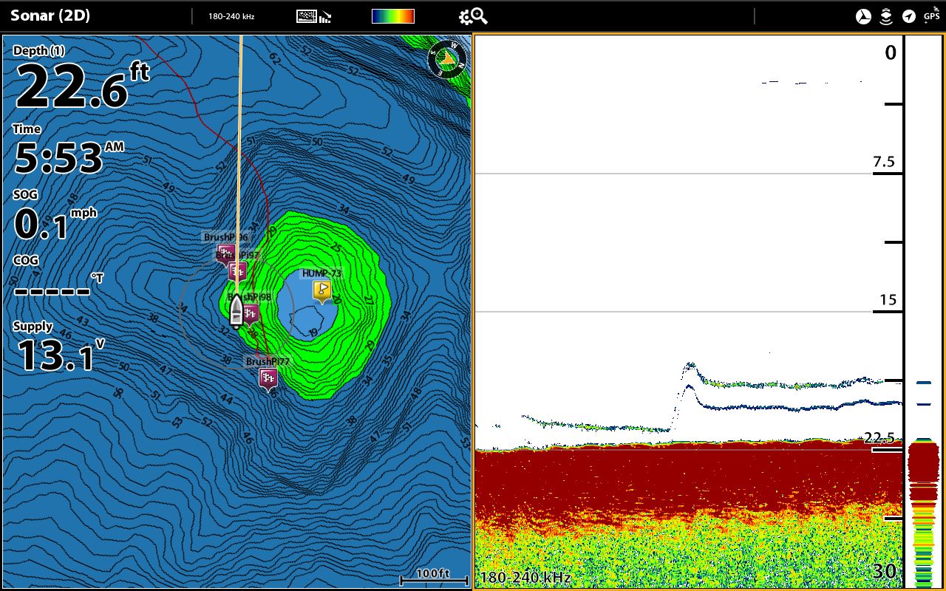
Task: Open the sonar chart speed icon
Action: coord(313,16)
